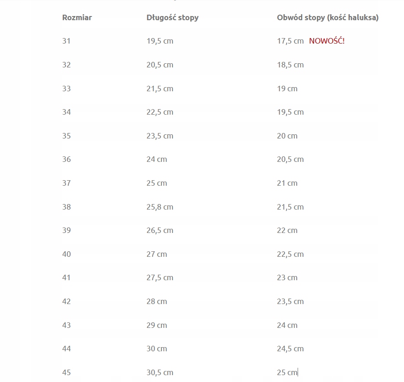Click the 20,5 cm foot length for size 32
The height and width of the screenshot is (382, 404).
coord(160,65)
